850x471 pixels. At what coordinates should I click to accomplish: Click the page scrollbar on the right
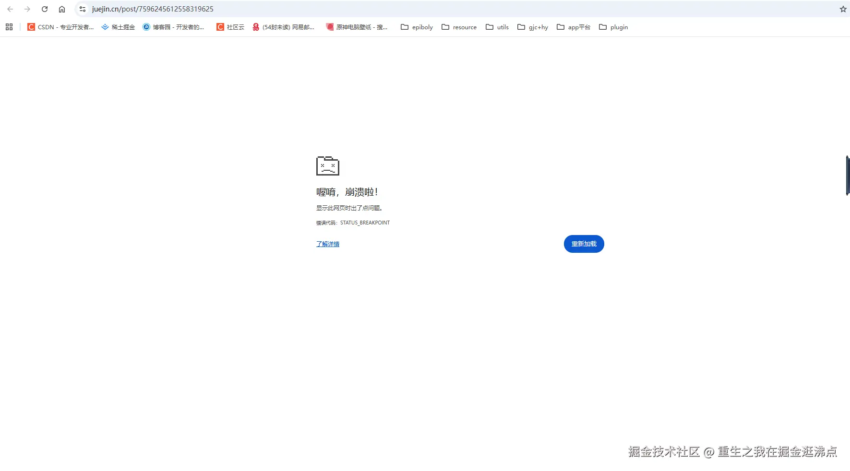pos(847,175)
